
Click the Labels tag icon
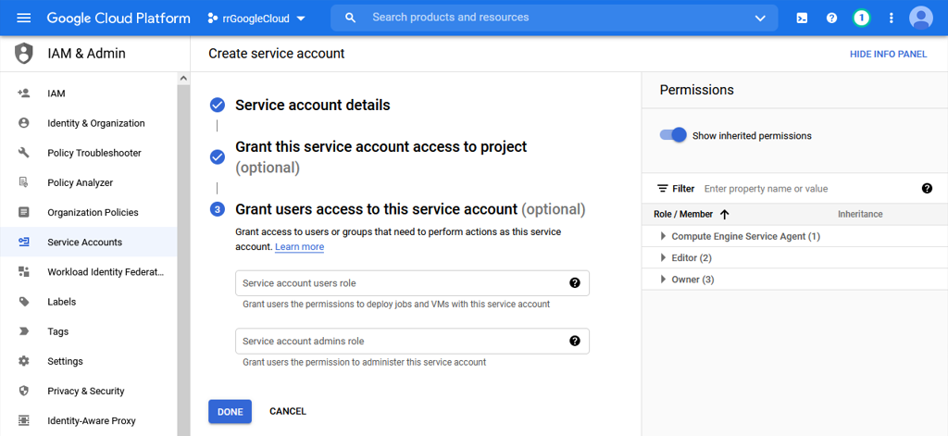[x=23, y=301]
